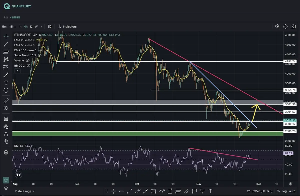Screen dimensions: 300x196
Task: Show the hidden BB 20 2 indicator
Action: coord(28,65)
